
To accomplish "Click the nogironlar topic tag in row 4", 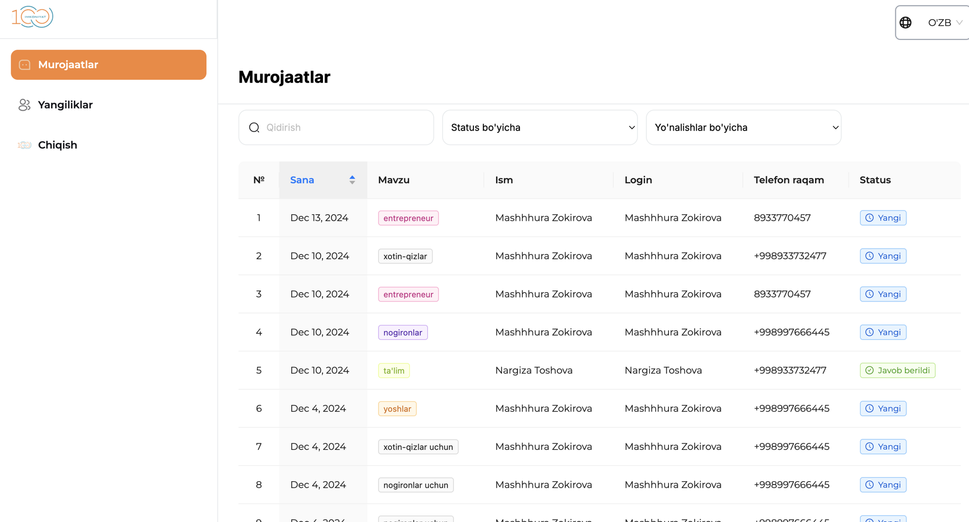I will (403, 332).
